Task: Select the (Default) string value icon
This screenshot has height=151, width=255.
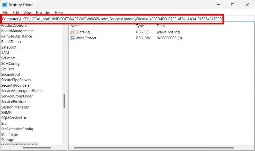Action: [72, 32]
